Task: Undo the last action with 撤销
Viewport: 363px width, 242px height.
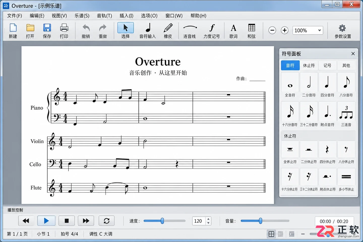Action: click(86, 31)
